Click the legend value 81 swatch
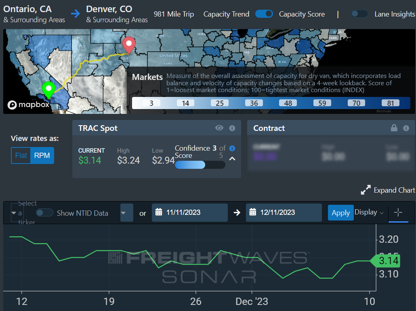The width and height of the screenshot is (416, 311). (390, 103)
